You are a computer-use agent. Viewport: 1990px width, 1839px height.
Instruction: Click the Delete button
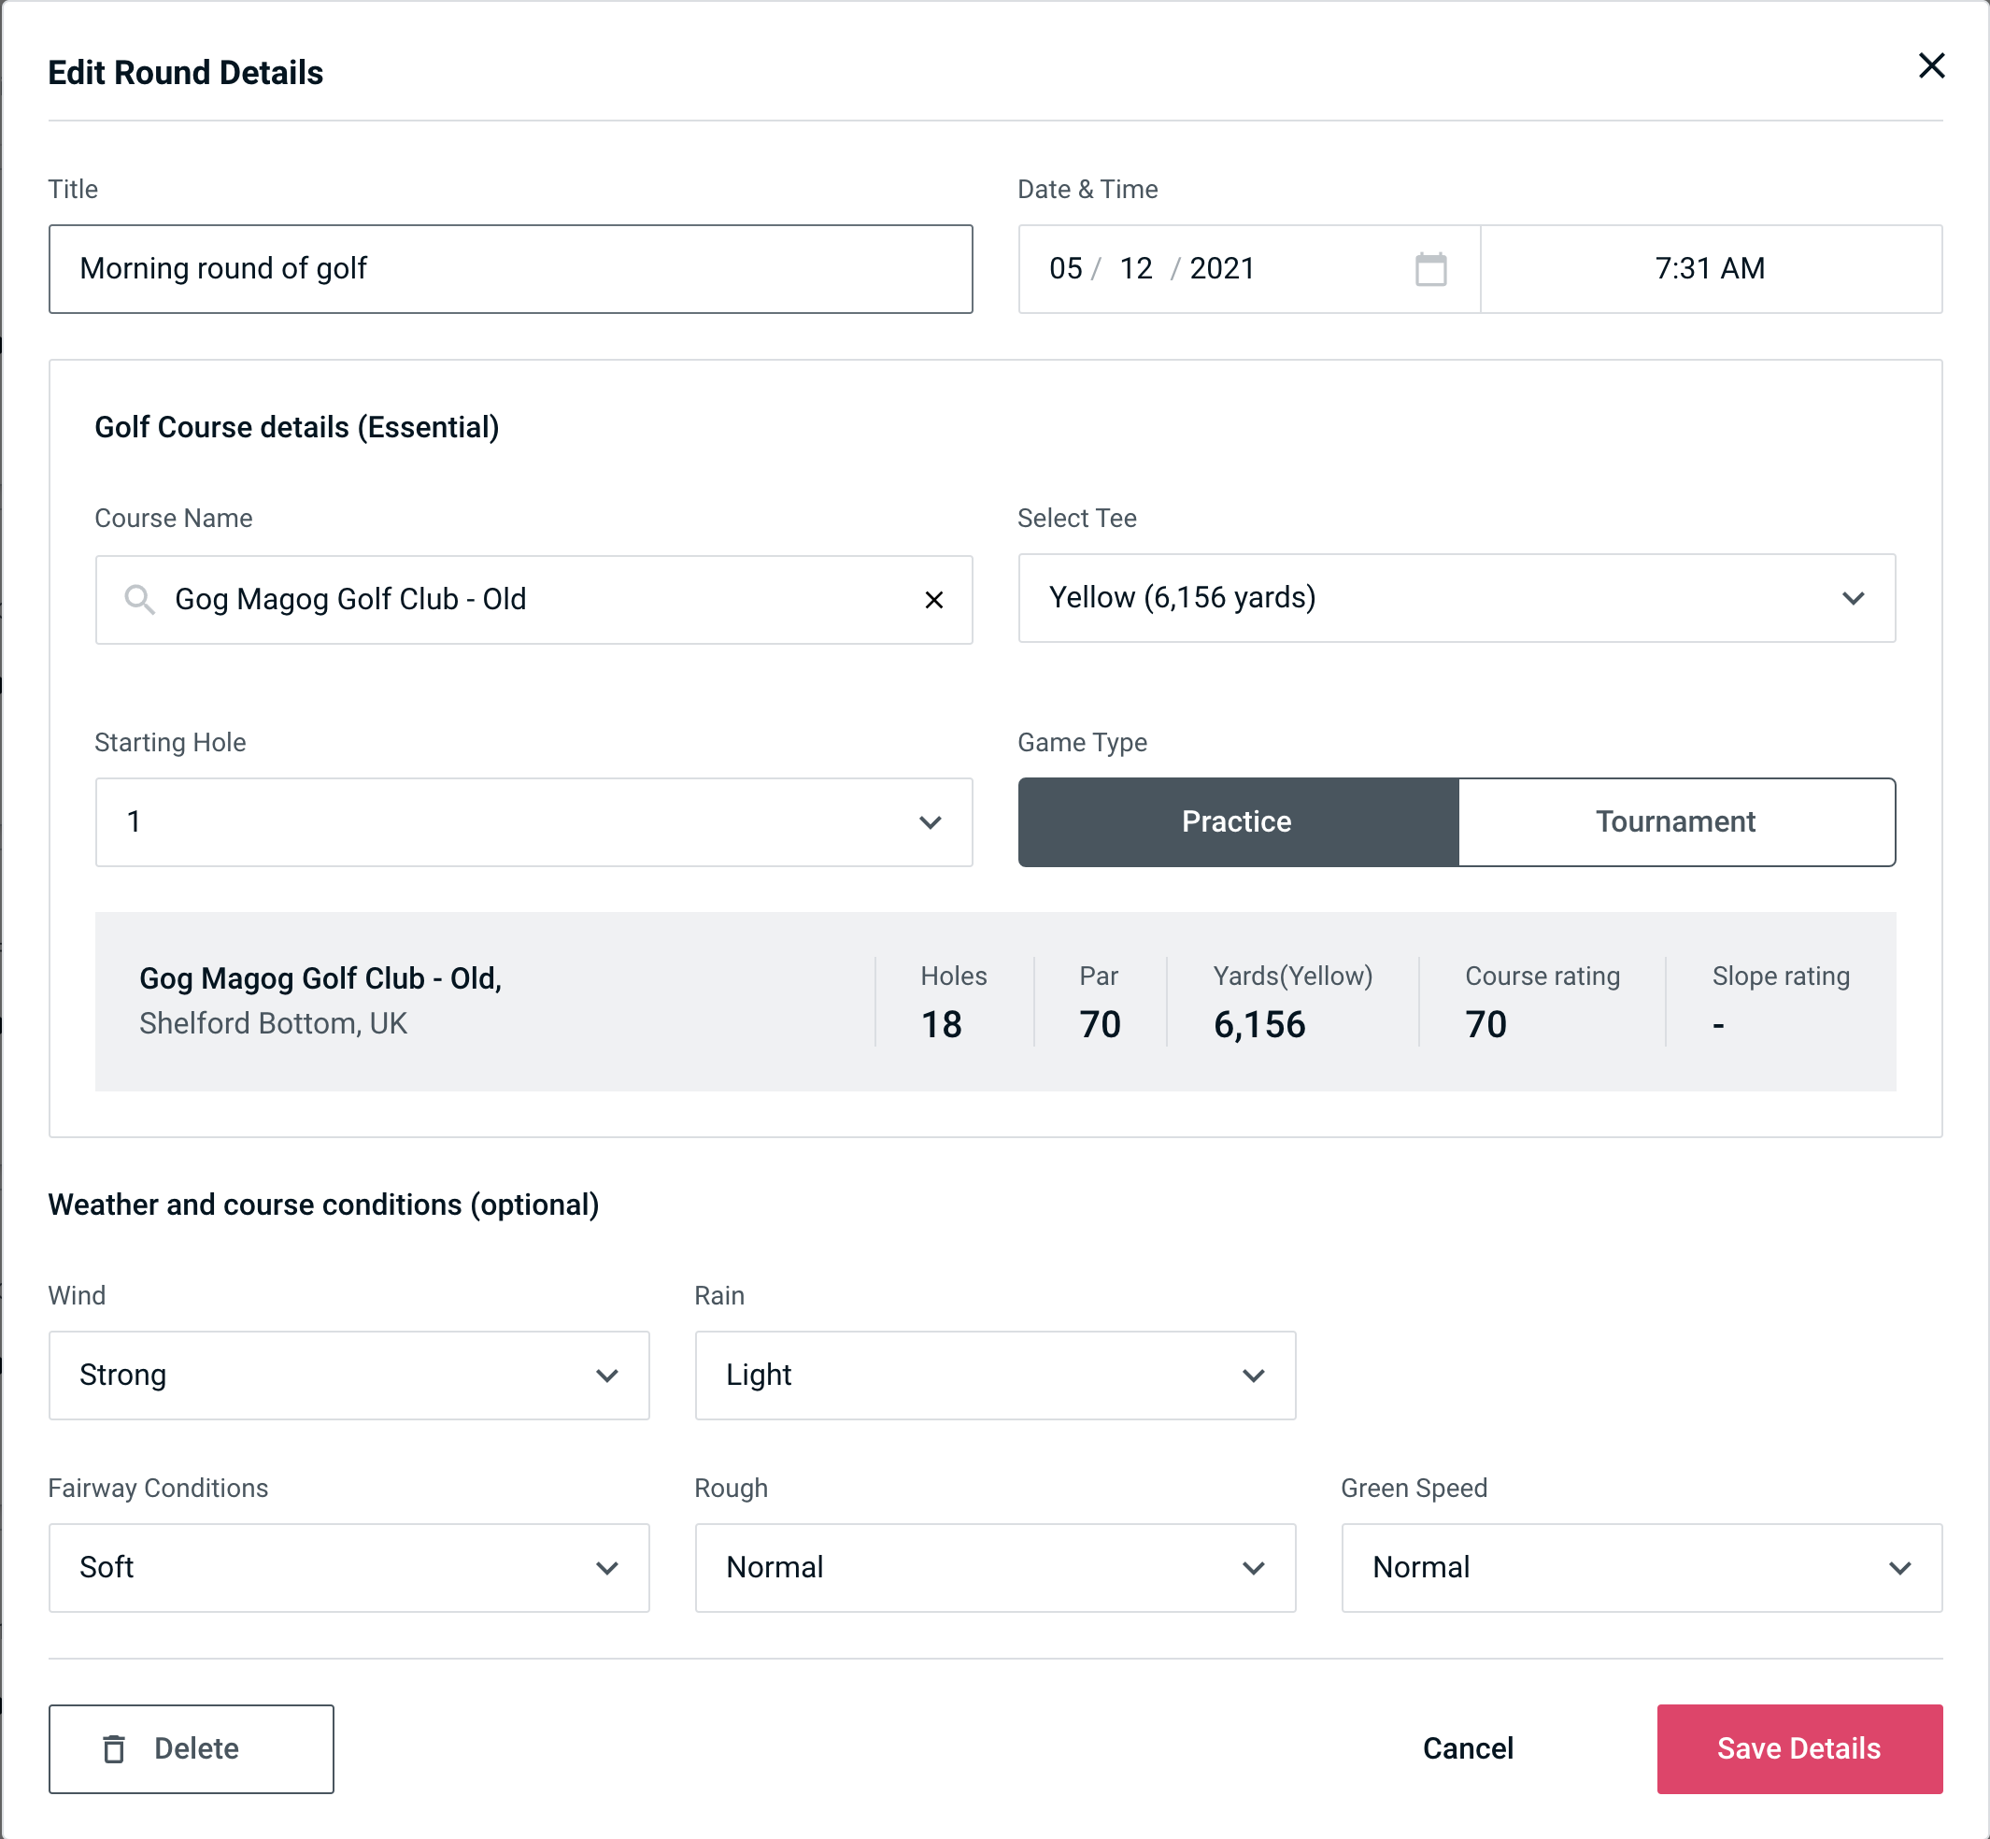(x=192, y=1747)
